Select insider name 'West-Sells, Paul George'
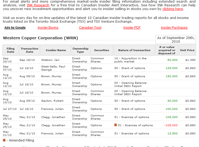Viewport: 199px width, 147px height. [x=53, y=68]
